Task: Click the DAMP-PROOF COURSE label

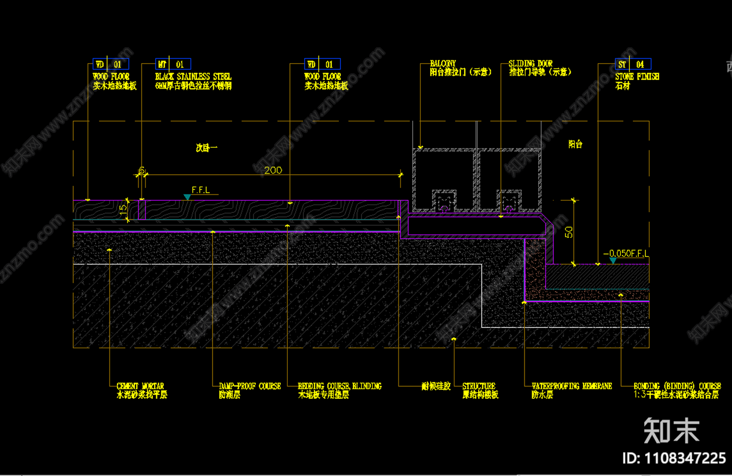Action: pyautogui.click(x=250, y=386)
